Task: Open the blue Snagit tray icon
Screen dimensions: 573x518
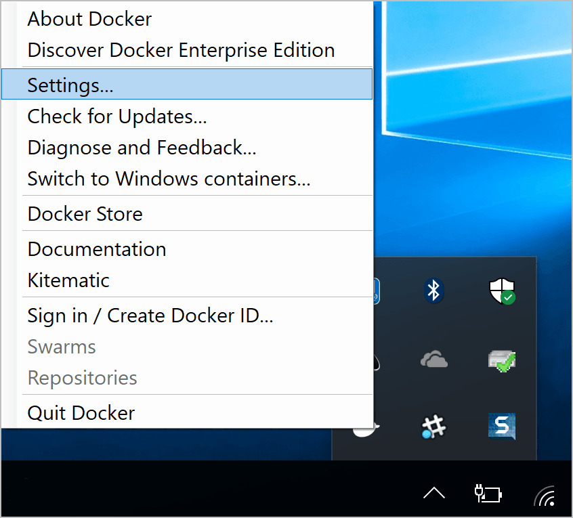Action: 502,427
